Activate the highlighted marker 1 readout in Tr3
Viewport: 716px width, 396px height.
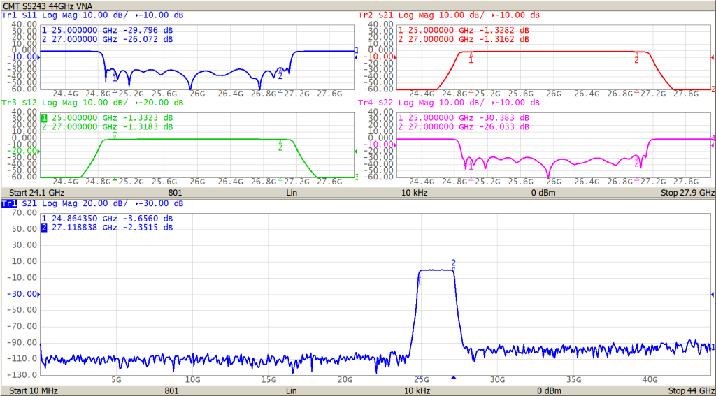[44, 118]
